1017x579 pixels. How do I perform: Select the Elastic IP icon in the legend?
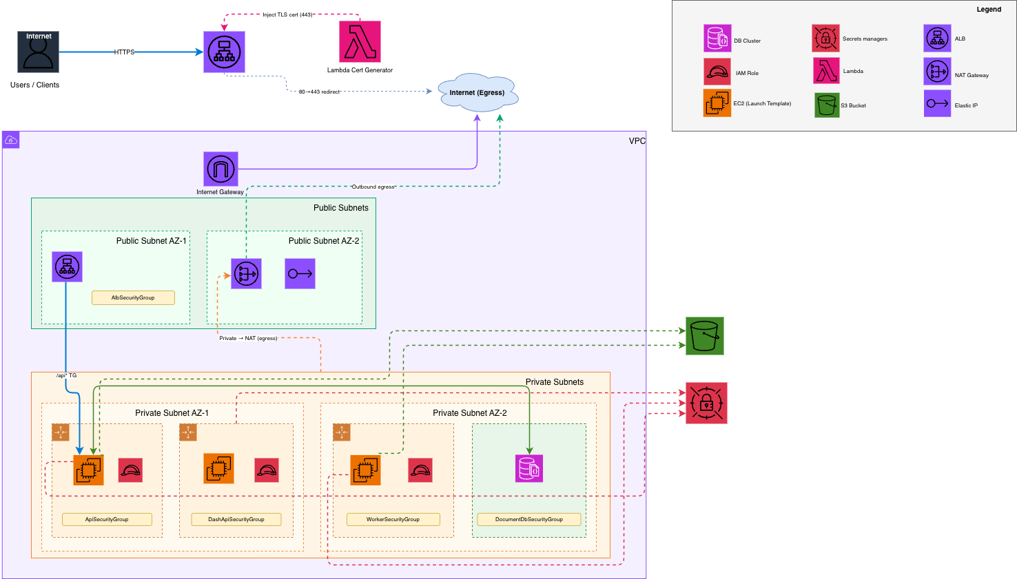[x=937, y=103]
